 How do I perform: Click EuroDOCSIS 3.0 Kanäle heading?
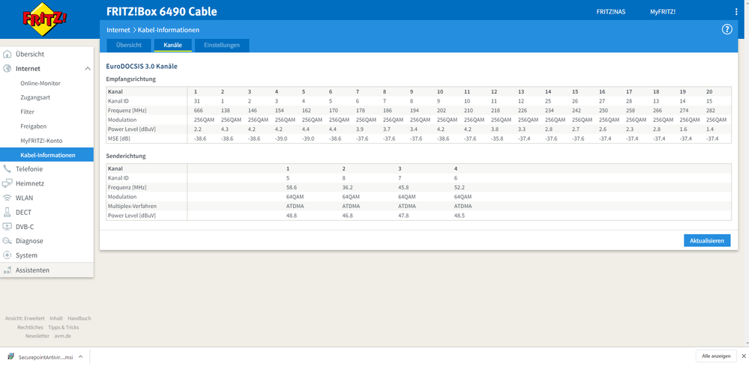142,67
